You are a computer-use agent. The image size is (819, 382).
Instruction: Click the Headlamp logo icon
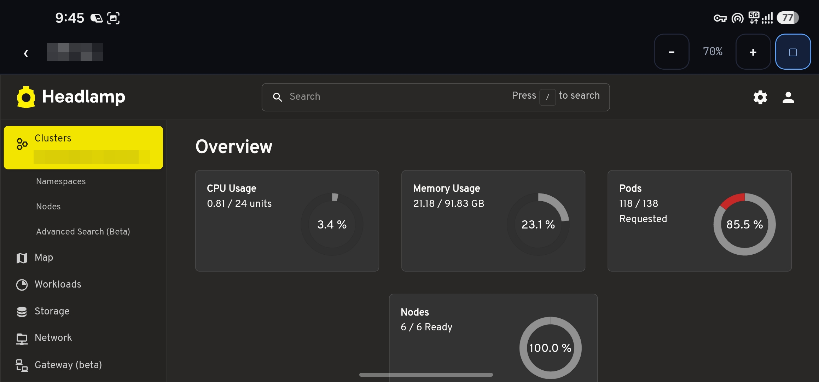click(26, 97)
